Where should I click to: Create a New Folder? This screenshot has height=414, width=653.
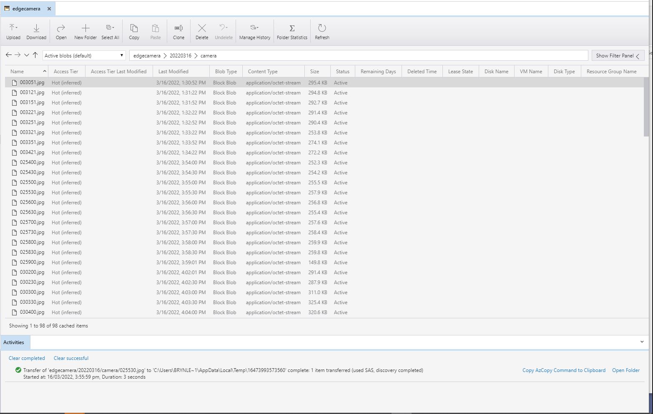point(85,32)
